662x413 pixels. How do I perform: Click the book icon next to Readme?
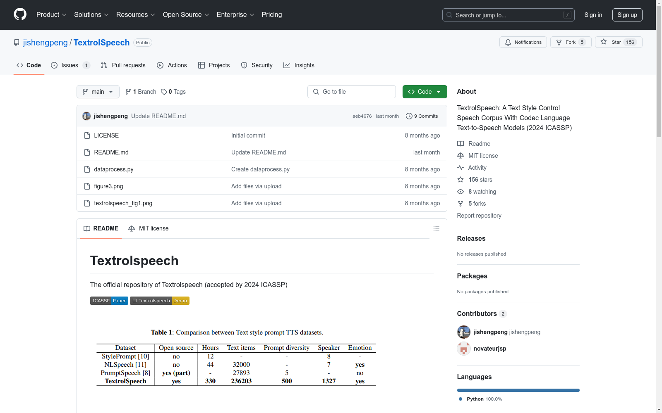pos(461,144)
